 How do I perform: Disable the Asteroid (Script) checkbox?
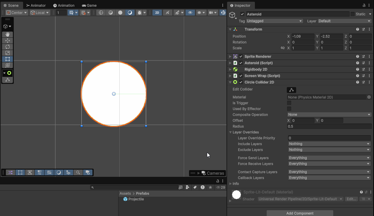point(241,63)
